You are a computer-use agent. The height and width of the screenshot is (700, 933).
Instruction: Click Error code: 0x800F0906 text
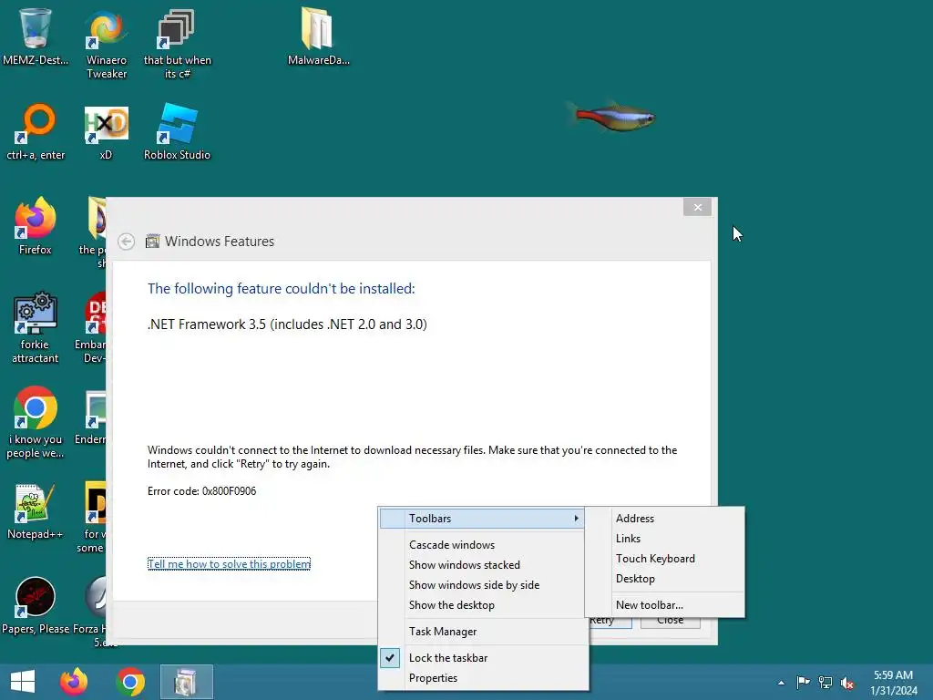pyautogui.click(x=201, y=491)
